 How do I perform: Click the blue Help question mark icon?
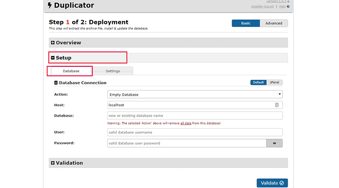point(288,6)
